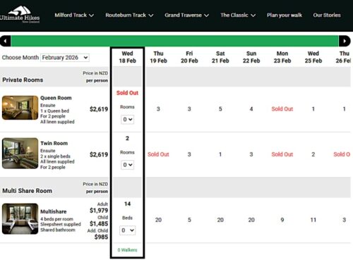
Task: Click the right arrow to see later dates
Action: pos(345,41)
